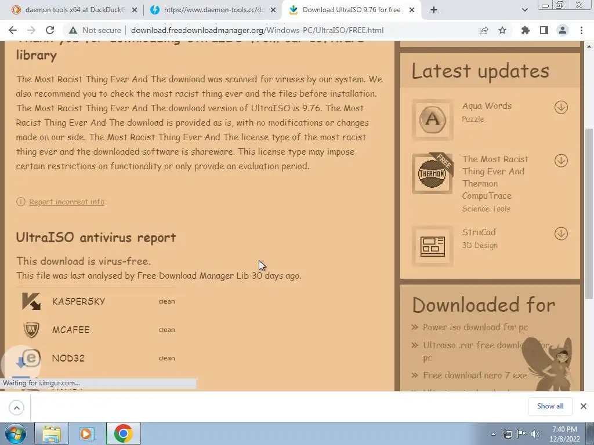The image size is (594, 445).
Task: Close the Download UltraISO tab
Action: coord(412,10)
